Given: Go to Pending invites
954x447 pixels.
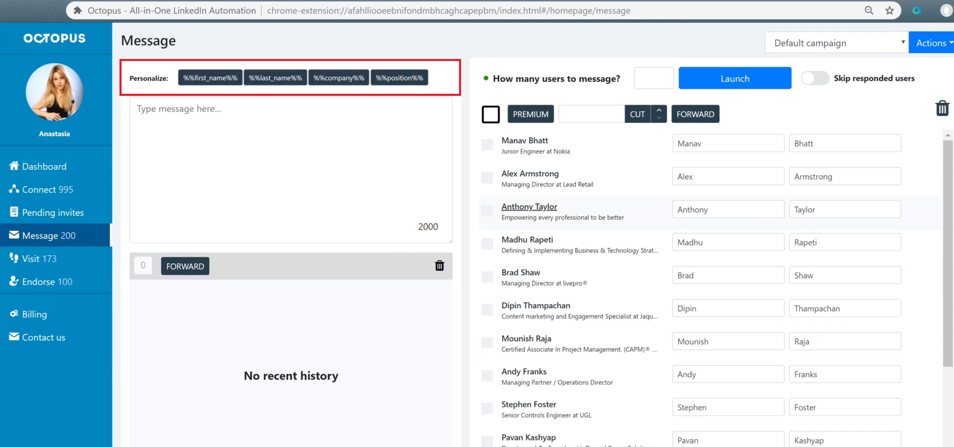Looking at the screenshot, I should 46,212.
